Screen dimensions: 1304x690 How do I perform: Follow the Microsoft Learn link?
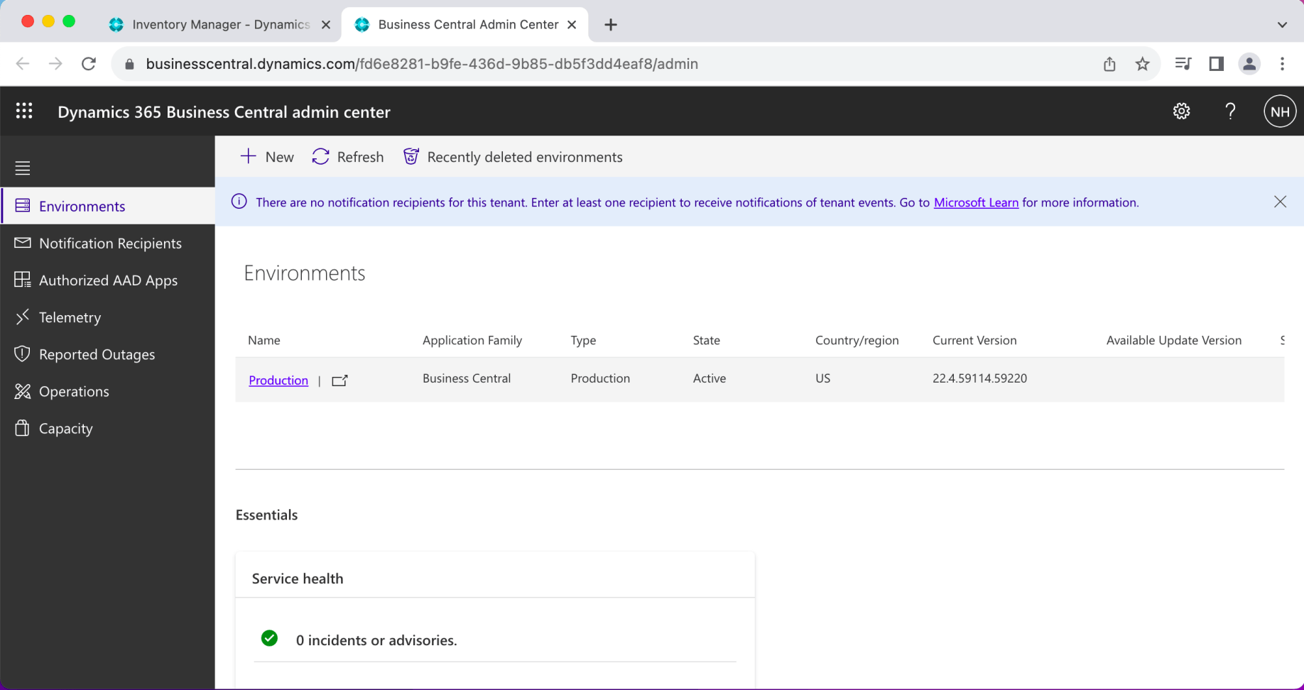pyautogui.click(x=975, y=202)
